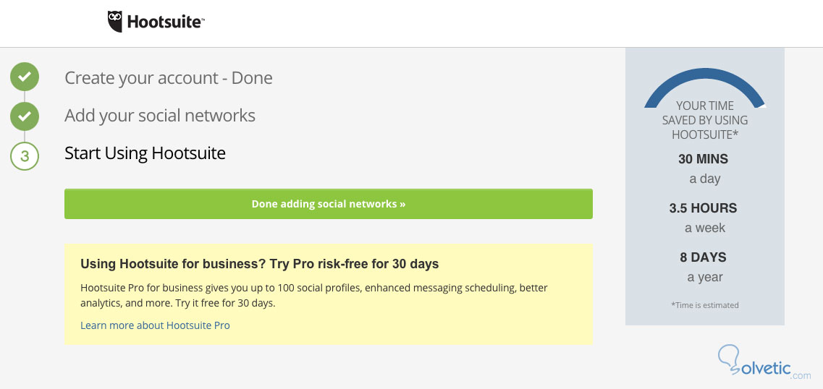This screenshot has height=389, width=823.
Task: Click the 30 MINS a day statistic
Action: pyautogui.click(x=704, y=168)
